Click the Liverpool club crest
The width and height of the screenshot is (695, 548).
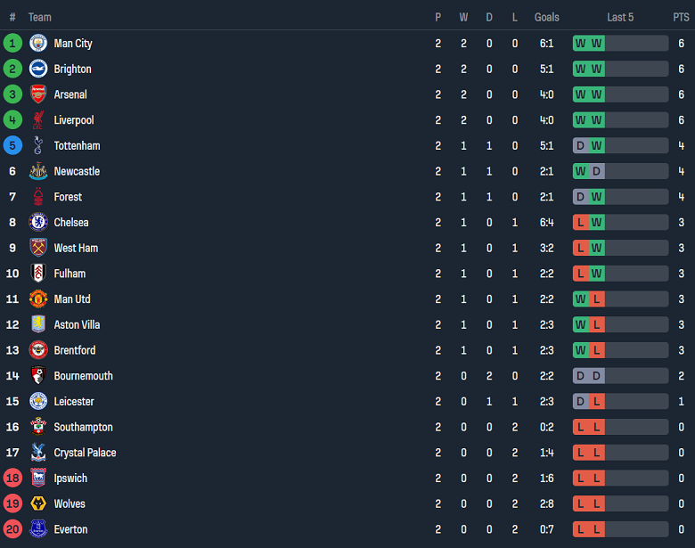(x=38, y=120)
